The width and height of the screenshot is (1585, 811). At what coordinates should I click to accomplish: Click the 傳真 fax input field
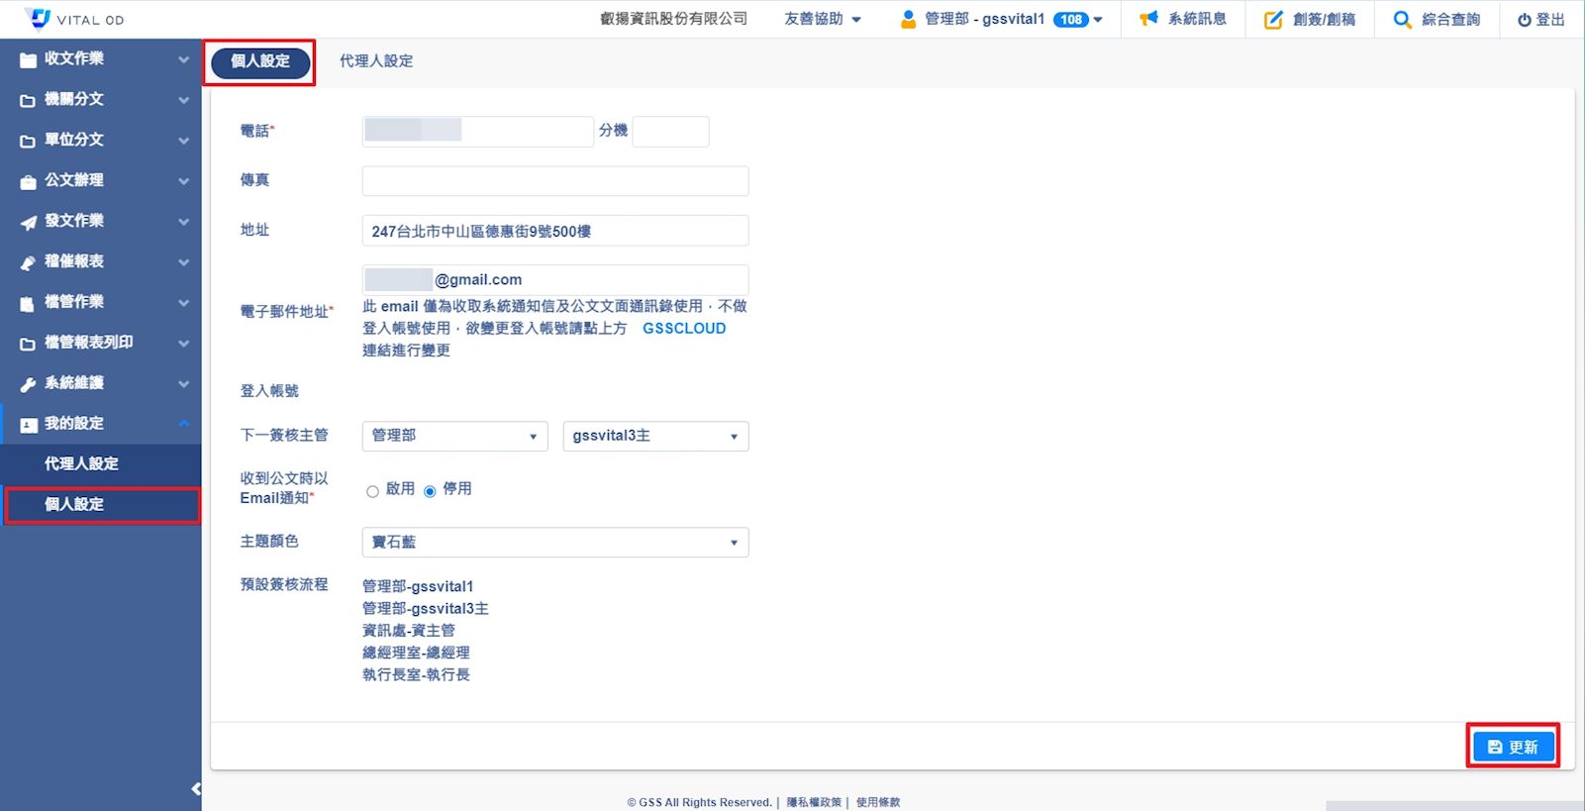tap(554, 181)
